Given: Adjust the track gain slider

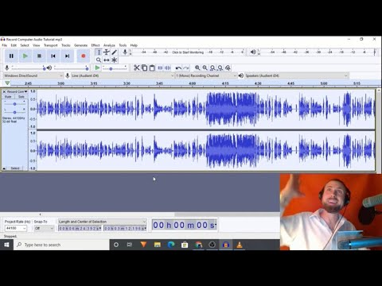Looking at the screenshot, I should (15, 104).
